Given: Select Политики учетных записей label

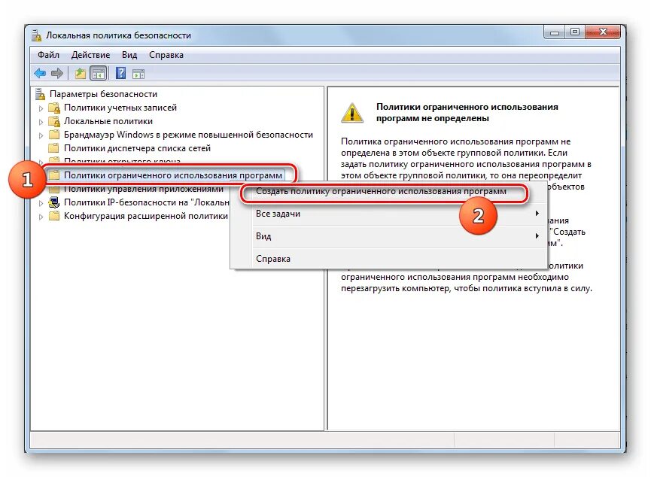Looking at the screenshot, I should [120, 108].
